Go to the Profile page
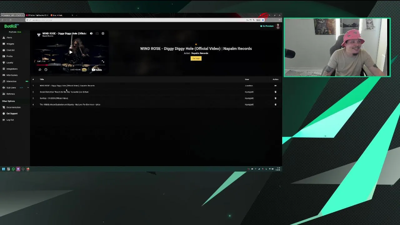400x225 pixels. [x=9, y=56]
